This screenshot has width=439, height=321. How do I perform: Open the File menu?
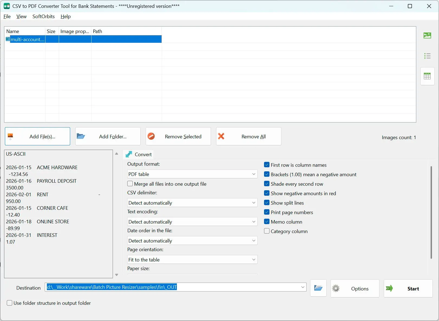7,16
